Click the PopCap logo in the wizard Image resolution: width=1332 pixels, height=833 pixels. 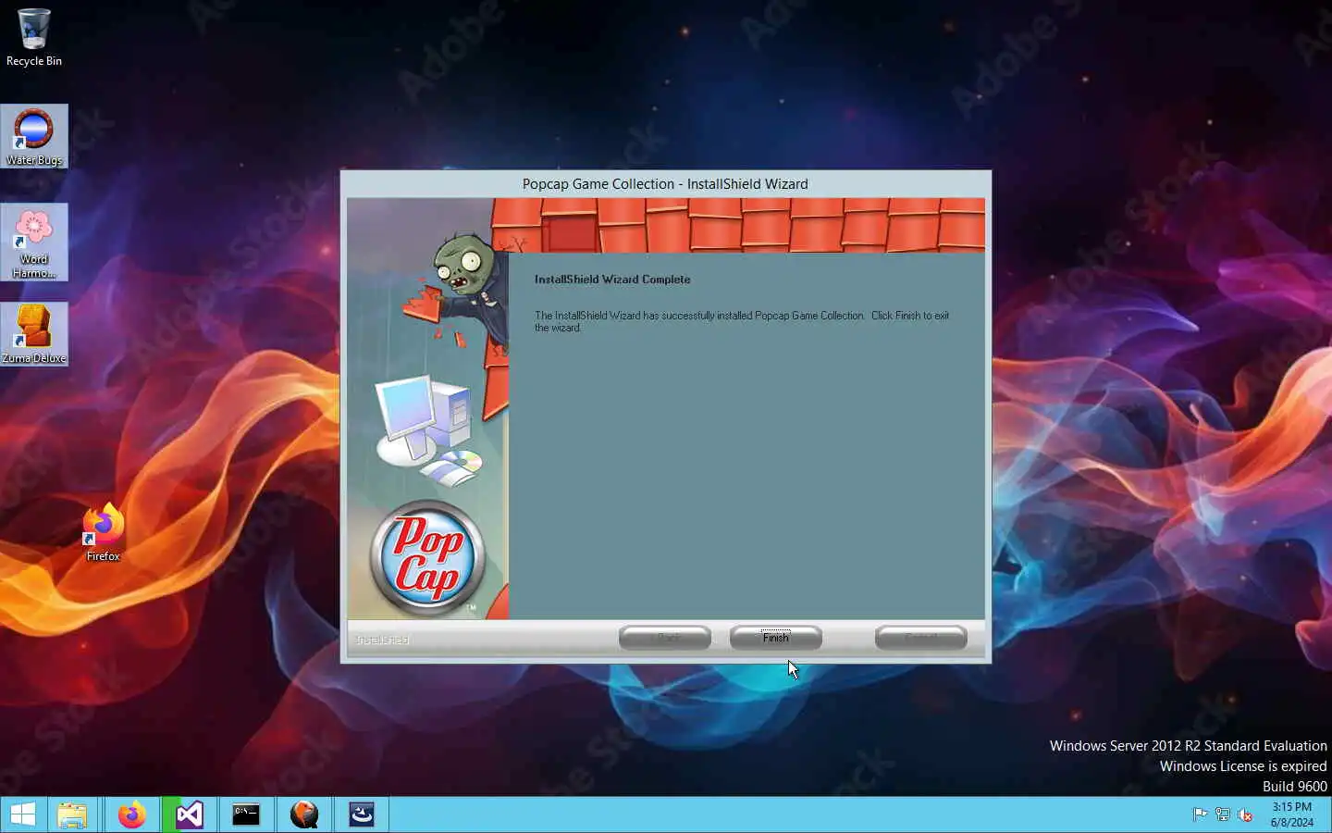pos(428,558)
